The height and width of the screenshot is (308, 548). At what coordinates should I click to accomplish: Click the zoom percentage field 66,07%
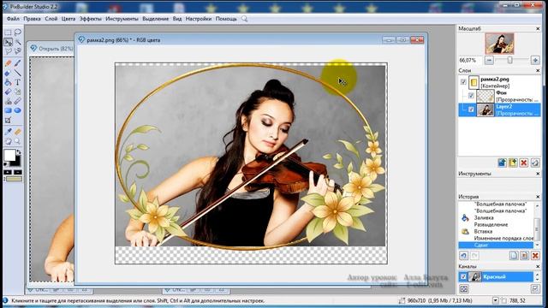click(470, 61)
